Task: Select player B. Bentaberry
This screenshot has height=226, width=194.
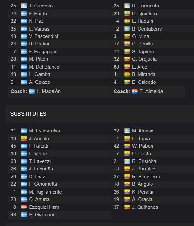Action: pos(147,29)
